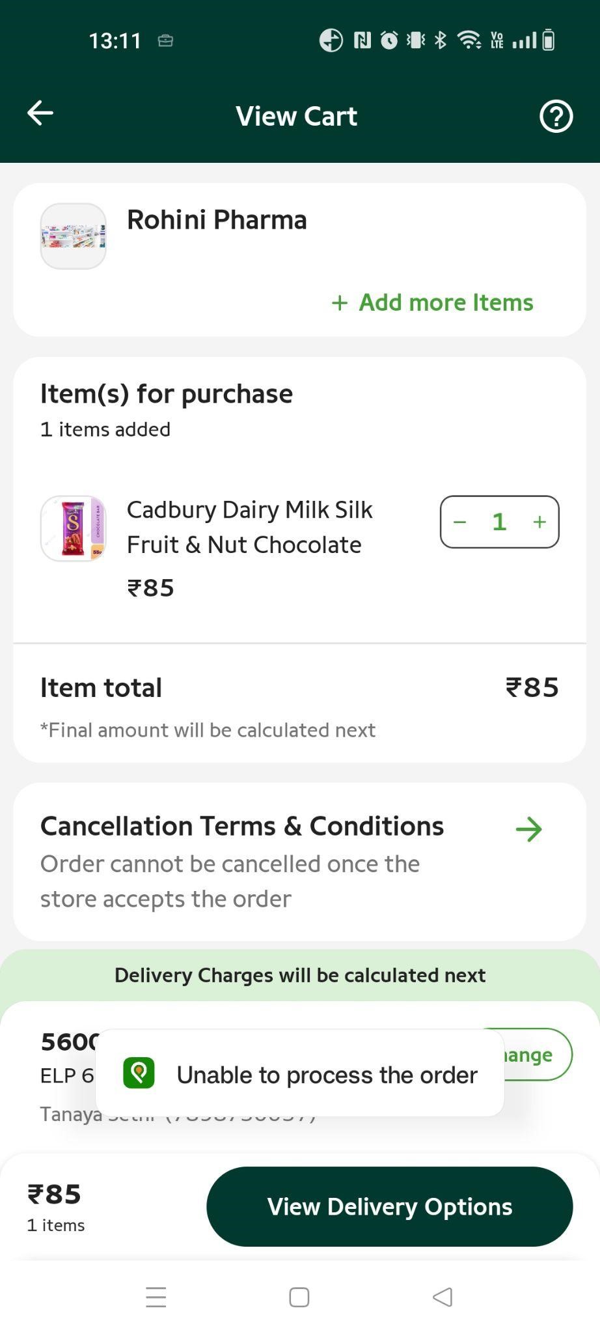Tap the Cadbury Silk product image

click(x=74, y=528)
